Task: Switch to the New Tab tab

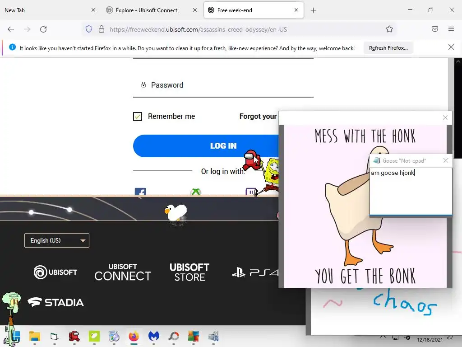Action: (x=50, y=10)
